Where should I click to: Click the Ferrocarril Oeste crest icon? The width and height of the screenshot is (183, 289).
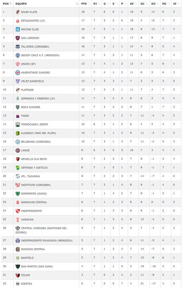pos(18,125)
